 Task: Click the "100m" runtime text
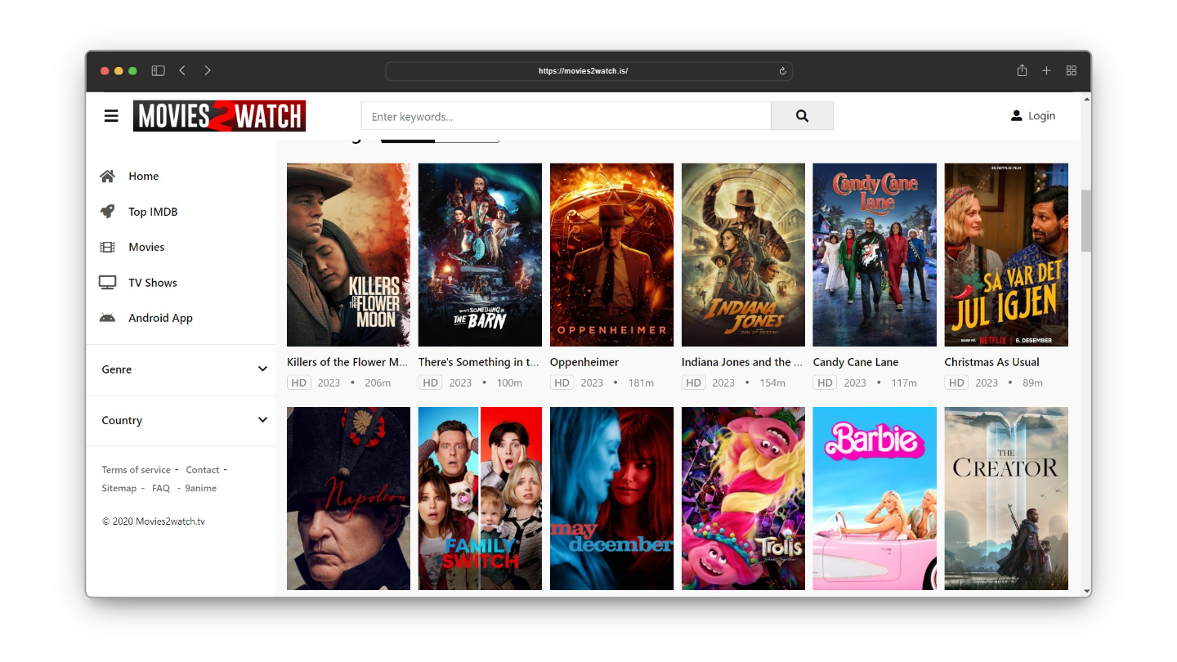tap(509, 382)
